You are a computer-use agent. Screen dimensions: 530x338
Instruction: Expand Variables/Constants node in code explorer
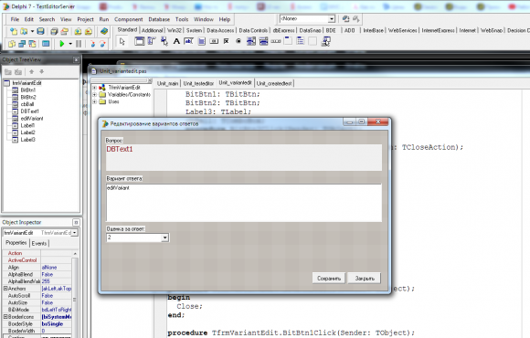(x=94, y=95)
